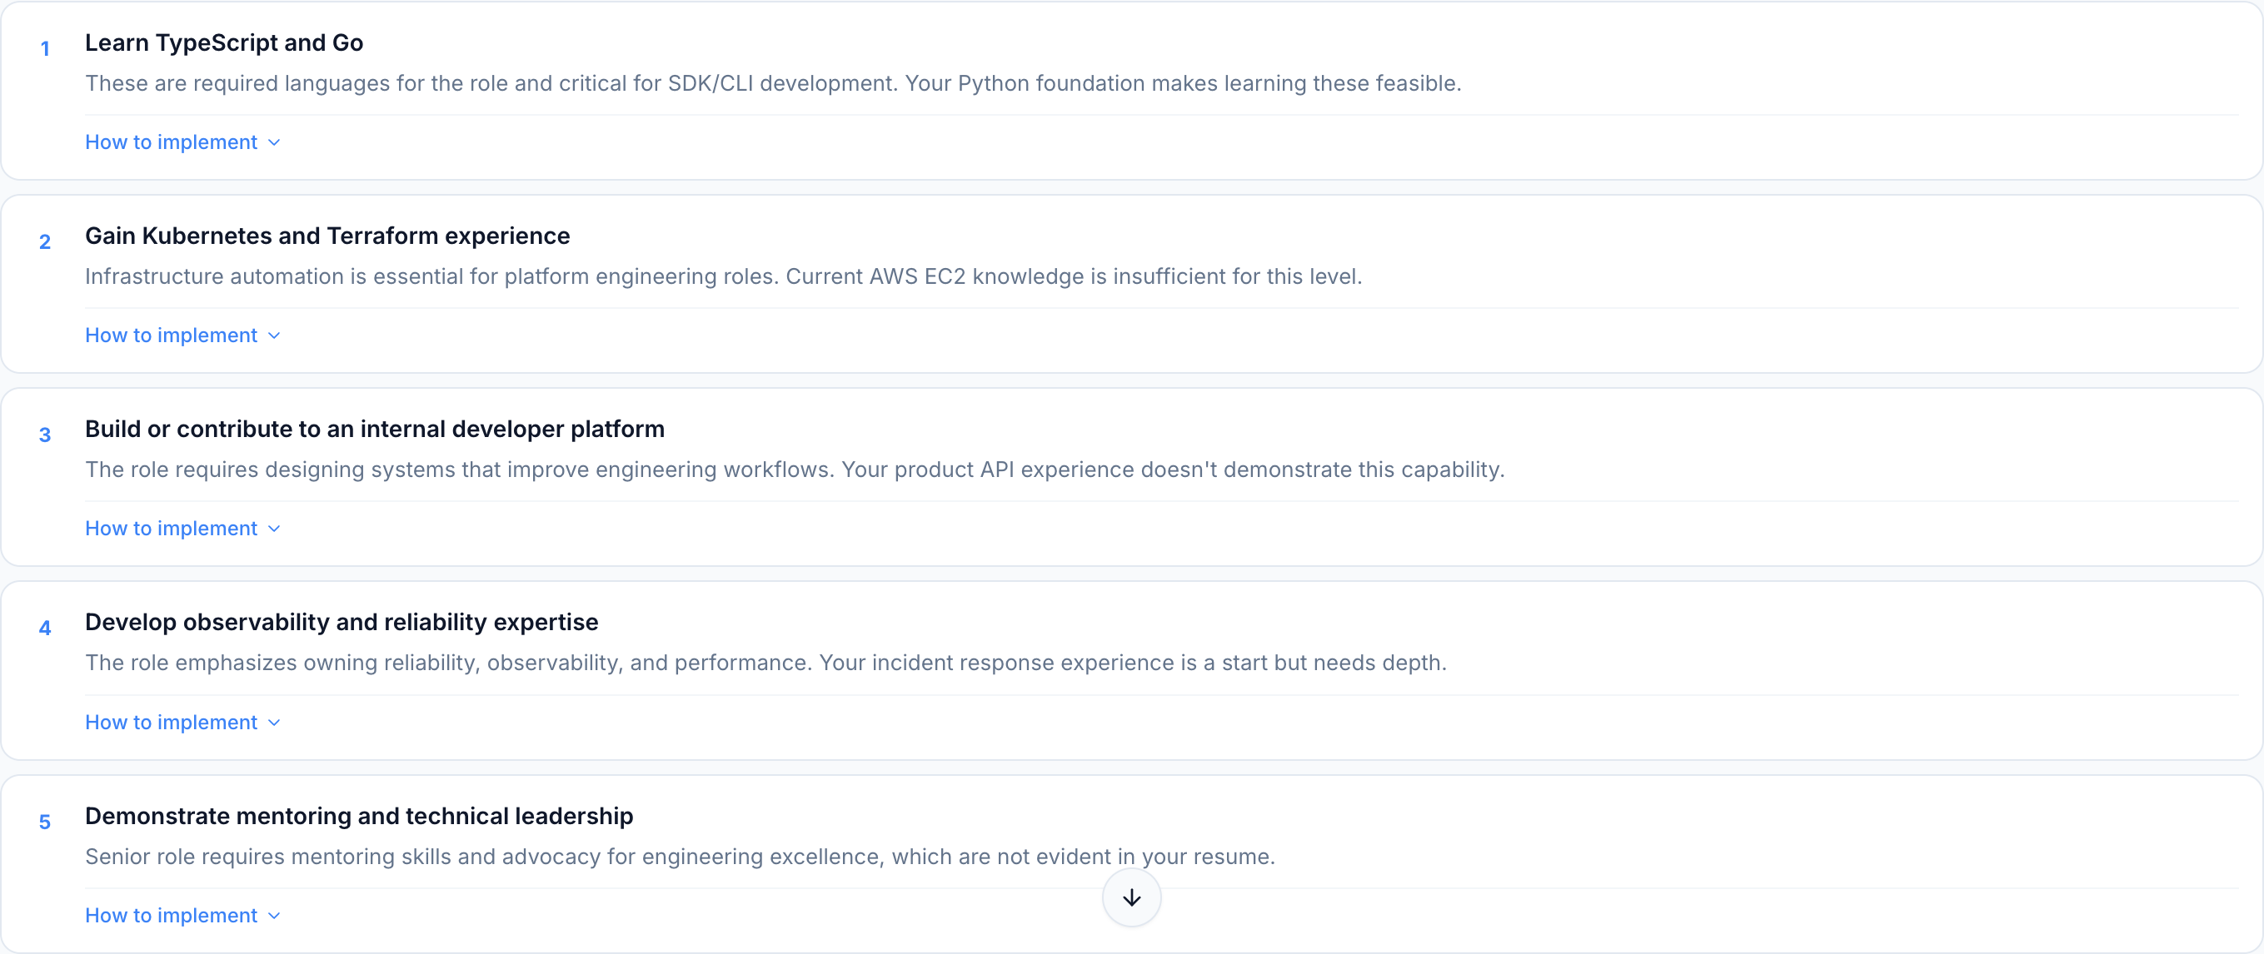
Task: Expand How to implement for mentoring leadership
Action: pyautogui.click(x=172, y=916)
